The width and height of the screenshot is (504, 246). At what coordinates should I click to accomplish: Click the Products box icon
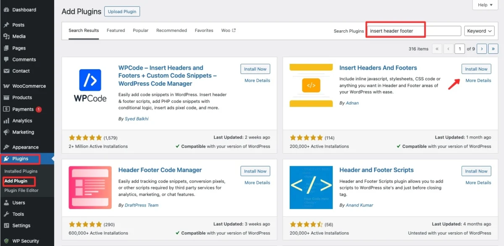tap(6, 97)
